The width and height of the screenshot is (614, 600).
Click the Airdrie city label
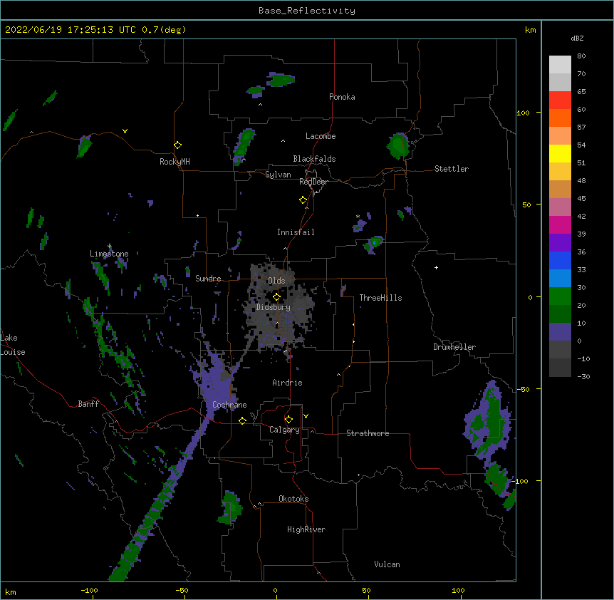click(x=288, y=383)
